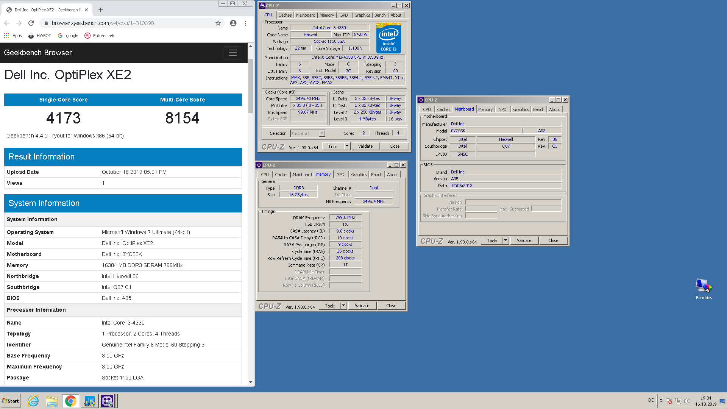
Task: Open the HWBOT bookmark
Action: click(x=39, y=36)
